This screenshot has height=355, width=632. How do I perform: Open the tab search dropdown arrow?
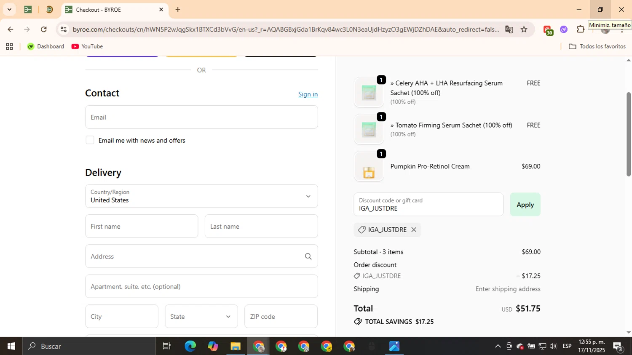point(9,9)
